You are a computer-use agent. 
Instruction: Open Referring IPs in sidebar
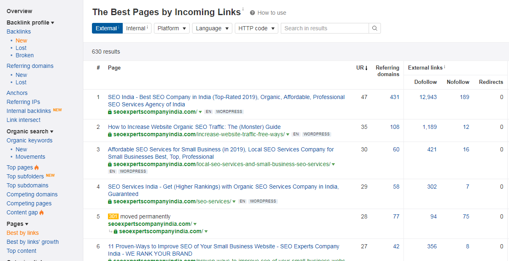23,102
